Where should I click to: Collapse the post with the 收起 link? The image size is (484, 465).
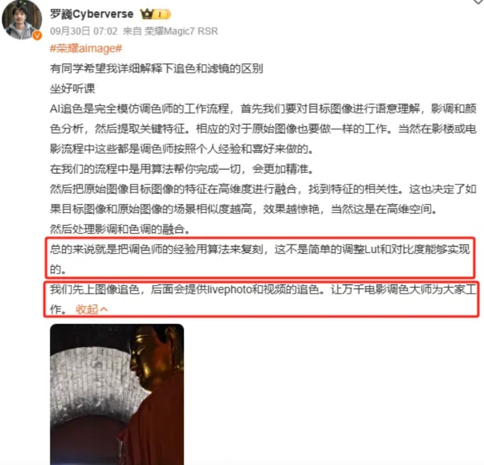pyautogui.click(x=88, y=309)
